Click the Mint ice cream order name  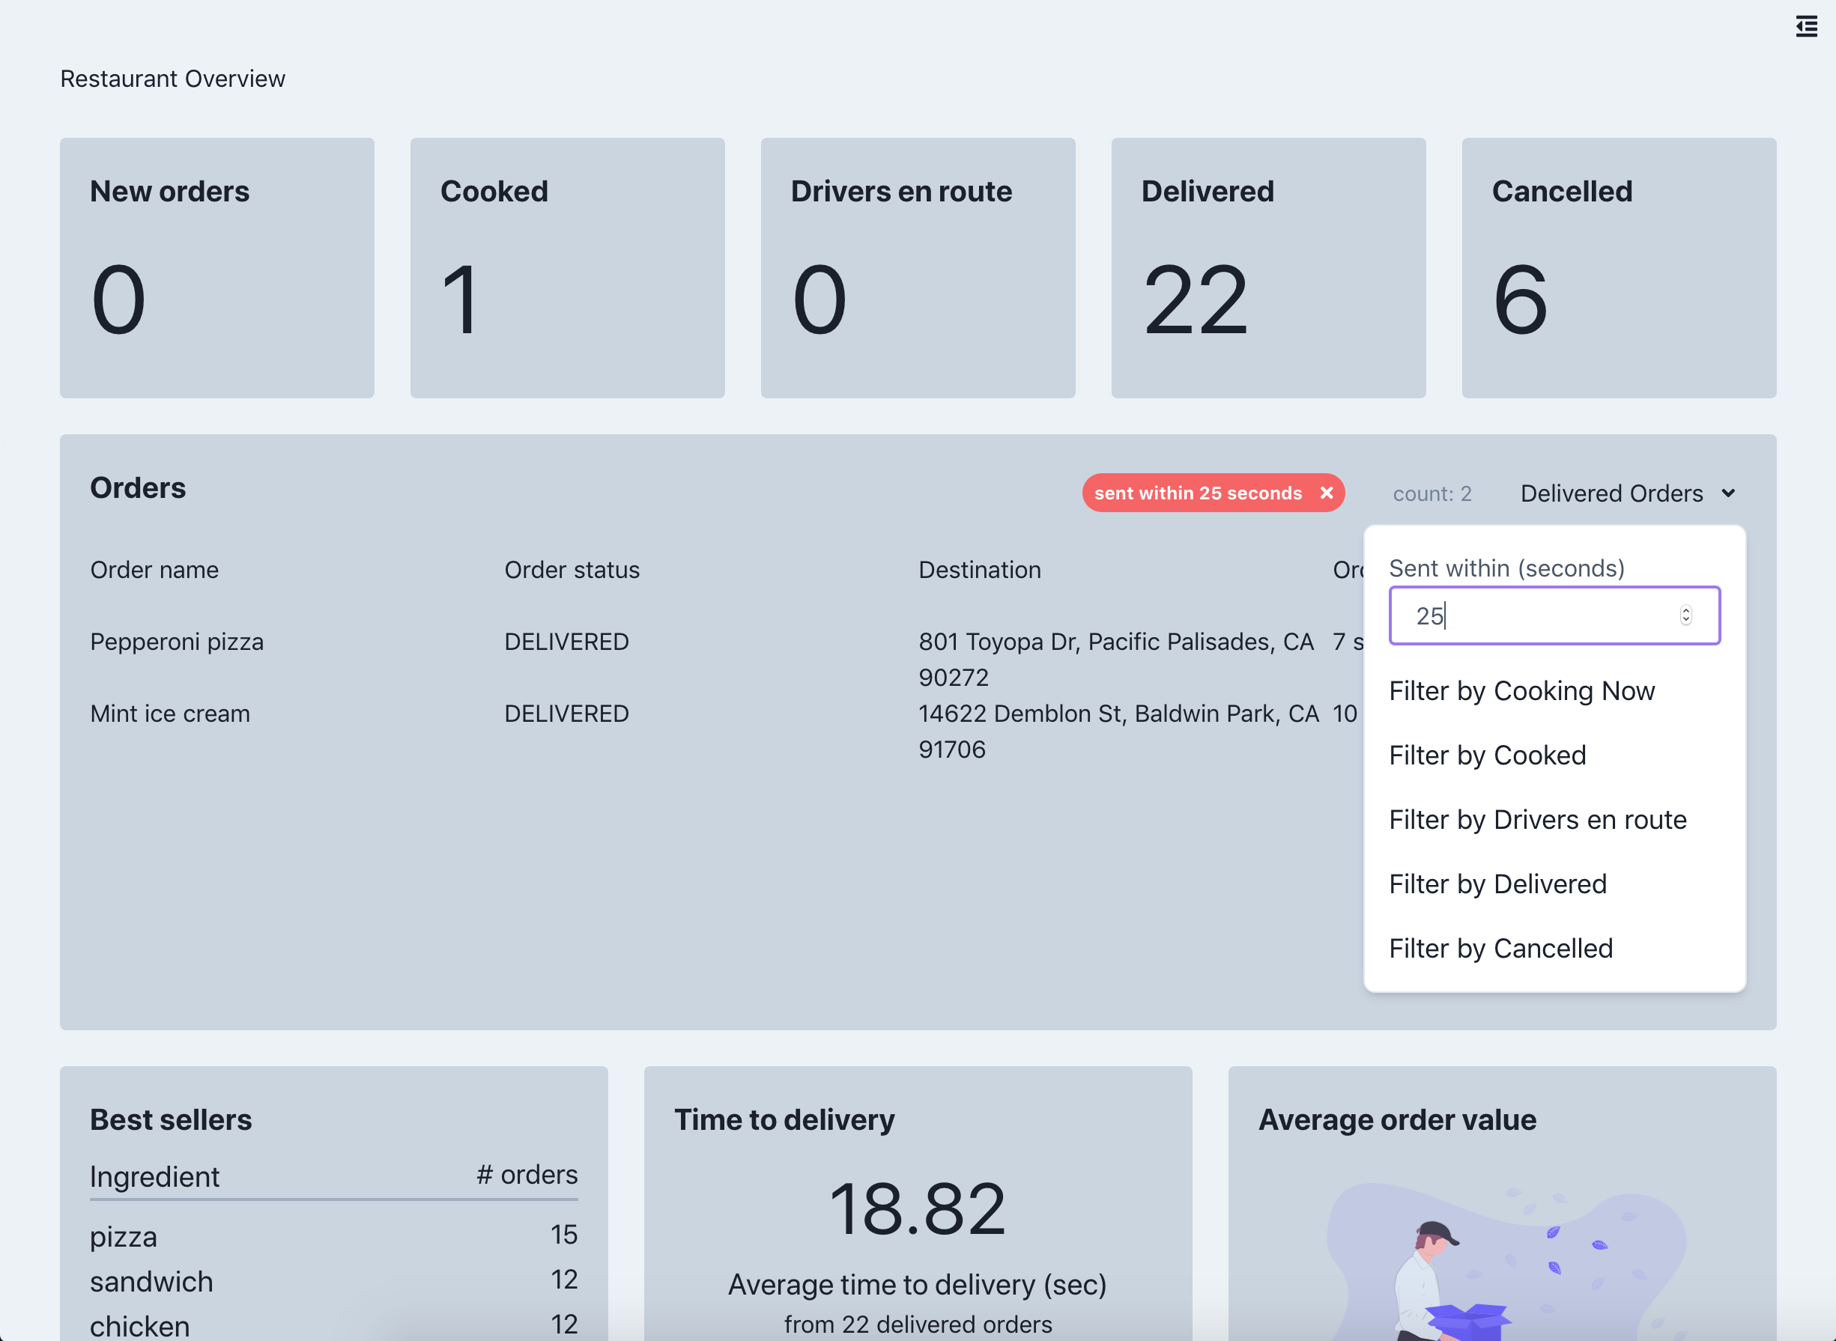coord(170,714)
